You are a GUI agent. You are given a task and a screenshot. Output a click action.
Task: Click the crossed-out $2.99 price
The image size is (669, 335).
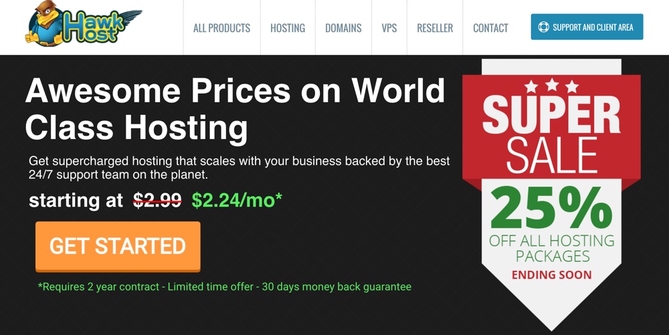[157, 200]
